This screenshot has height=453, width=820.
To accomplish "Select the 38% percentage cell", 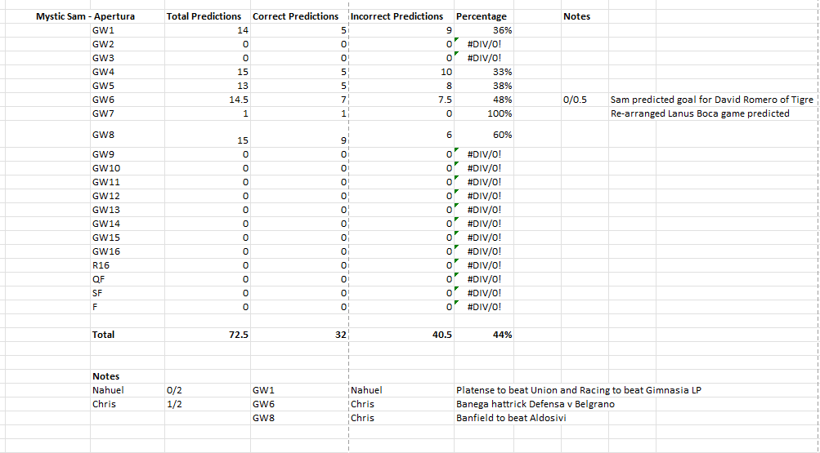I will click(503, 86).
